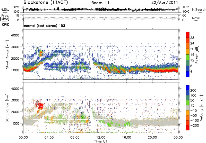Screen dimensions: 206x143
Task: Click '4000' on the power panel range axis
Action: point(15,35)
